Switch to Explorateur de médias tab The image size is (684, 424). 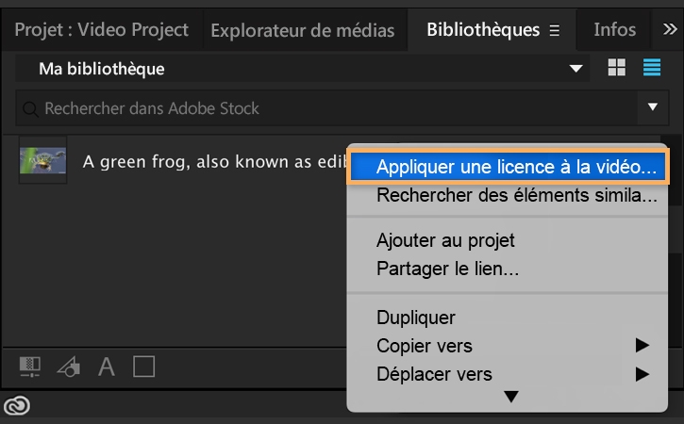click(302, 30)
